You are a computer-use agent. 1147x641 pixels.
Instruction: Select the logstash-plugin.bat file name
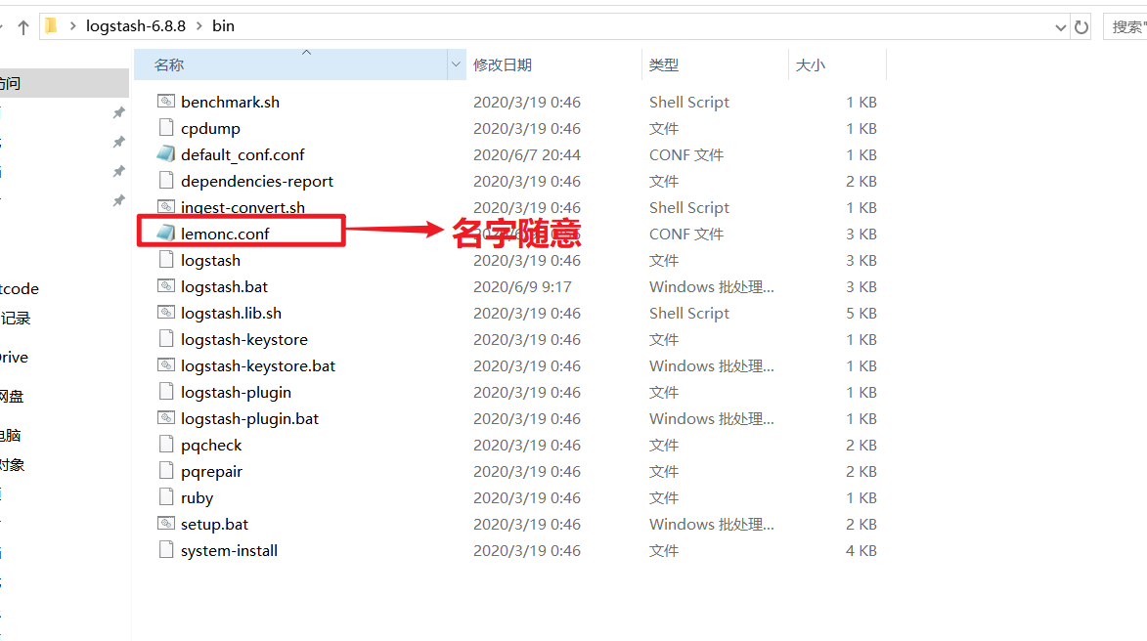(x=249, y=419)
